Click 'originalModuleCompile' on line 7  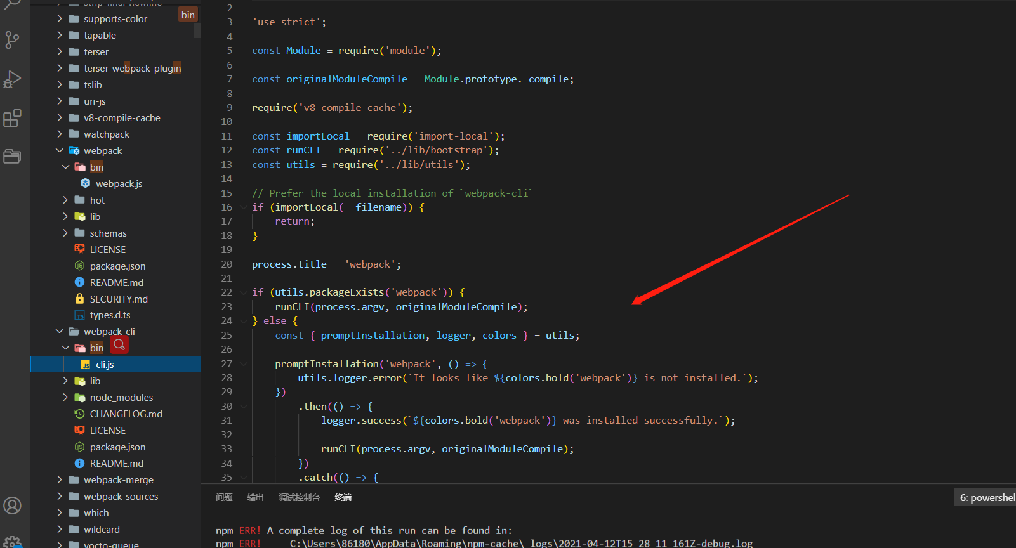click(x=346, y=79)
